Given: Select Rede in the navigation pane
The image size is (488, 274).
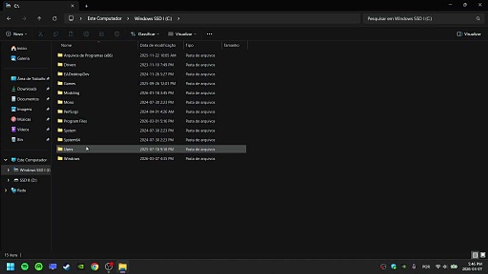Looking at the screenshot, I should click(19, 190).
